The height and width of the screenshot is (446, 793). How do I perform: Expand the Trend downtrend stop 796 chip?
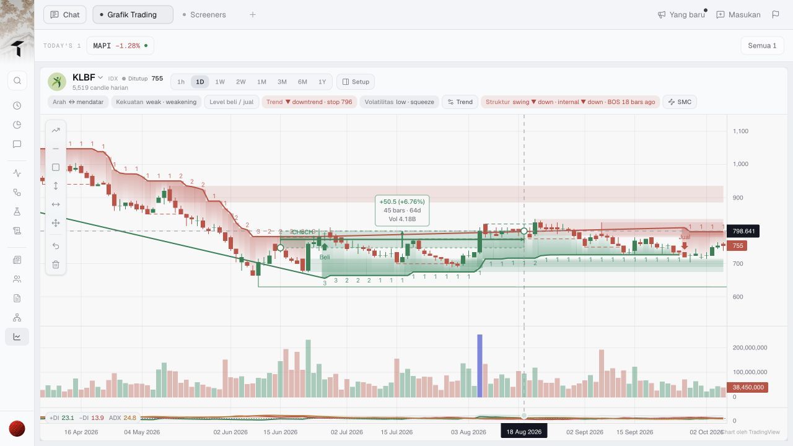point(309,102)
